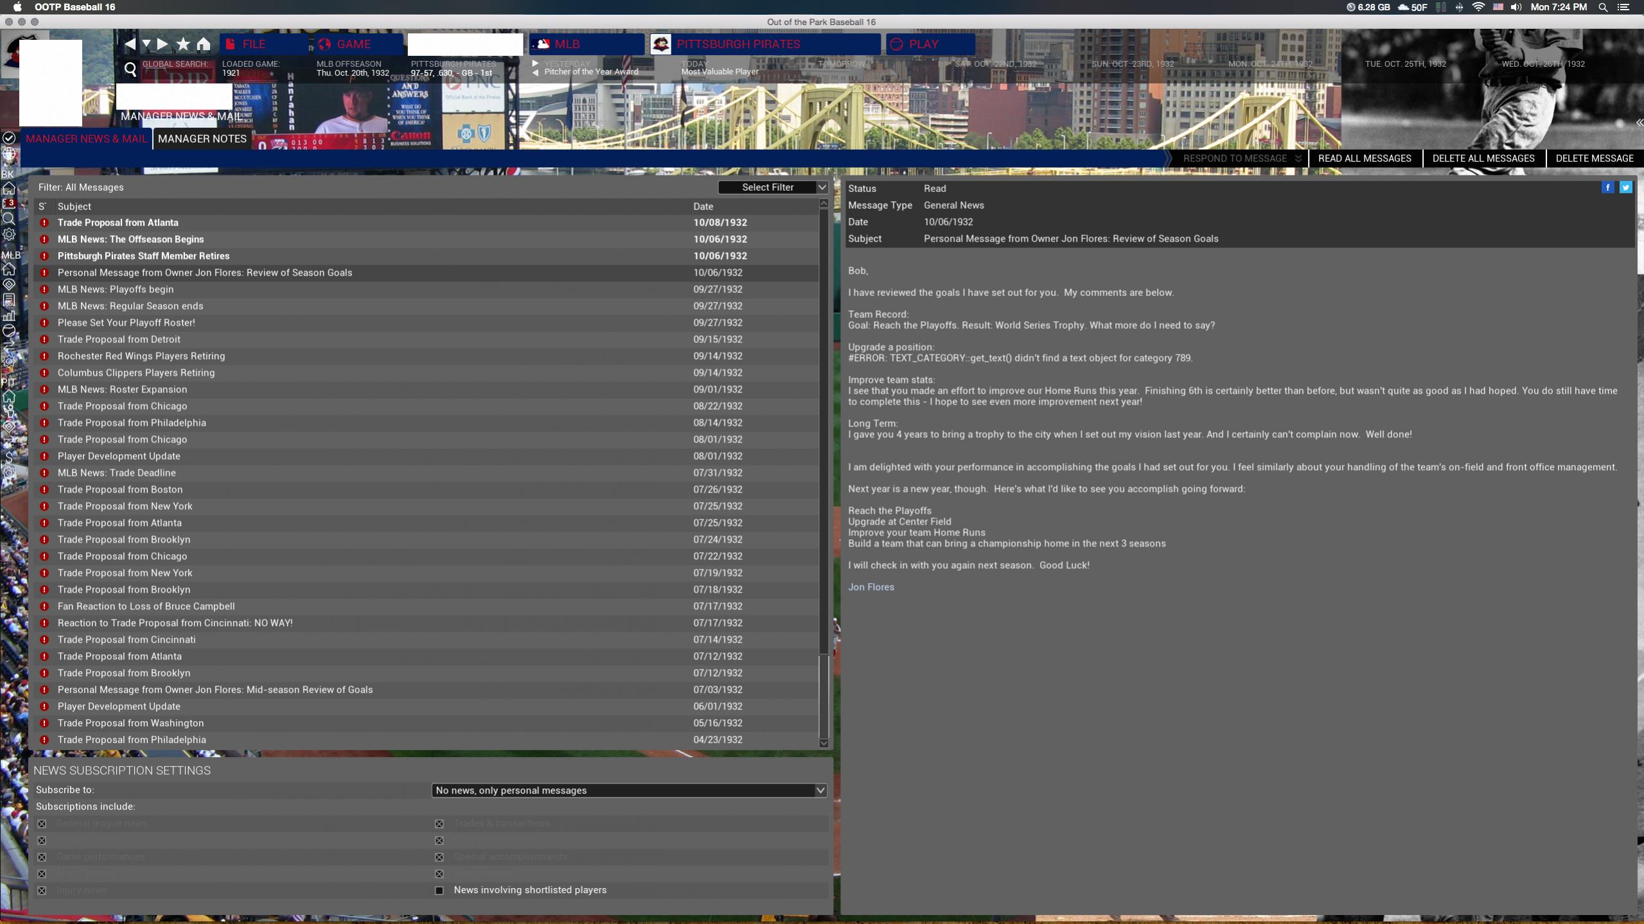Click the collapse double-chevron at right edge
The width and height of the screenshot is (1644, 924).
point(1639,123)
